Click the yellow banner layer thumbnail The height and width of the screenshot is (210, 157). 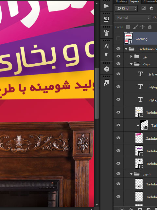[x=139, y=112]
